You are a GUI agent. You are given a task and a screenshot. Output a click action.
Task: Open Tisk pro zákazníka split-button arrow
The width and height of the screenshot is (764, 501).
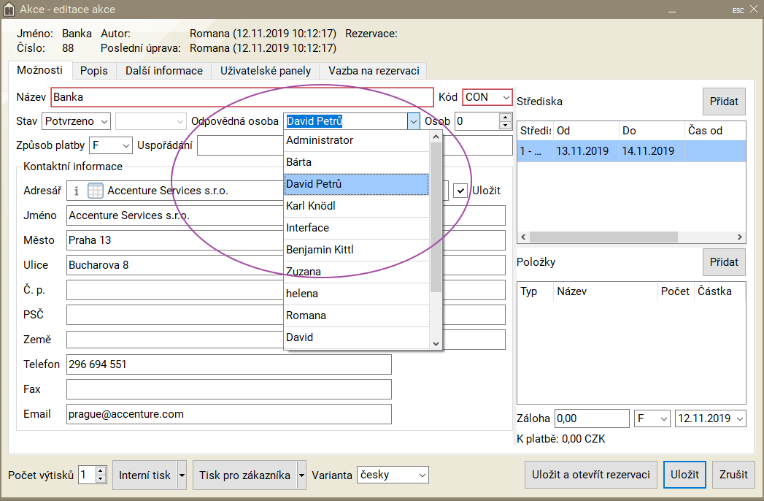pyautogui.click(x=301, y=475)
